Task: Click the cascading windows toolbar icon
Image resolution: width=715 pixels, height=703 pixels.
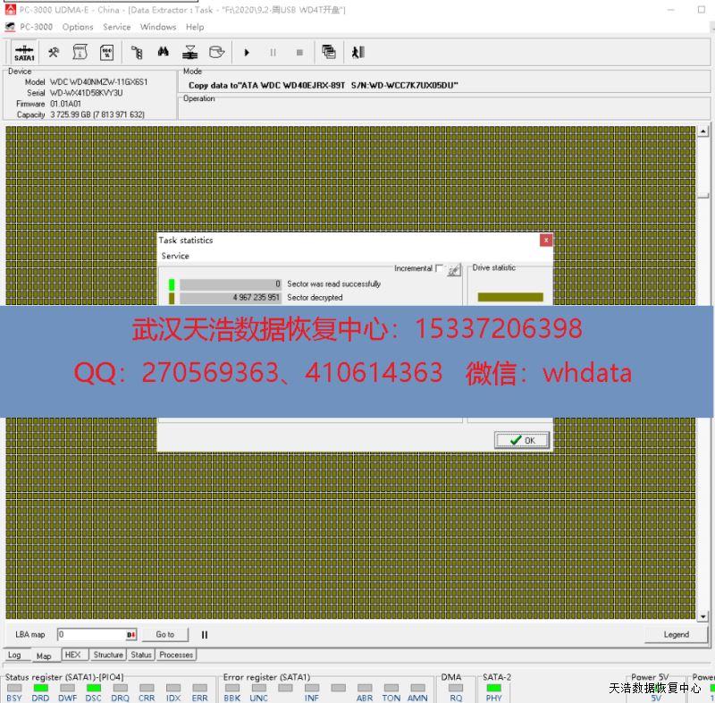Action: 329,52
